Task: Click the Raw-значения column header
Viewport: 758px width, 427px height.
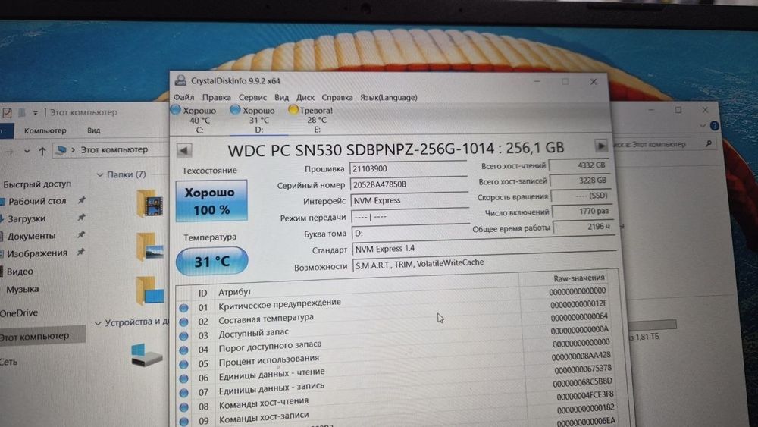Action: click(x=578, y=278)
